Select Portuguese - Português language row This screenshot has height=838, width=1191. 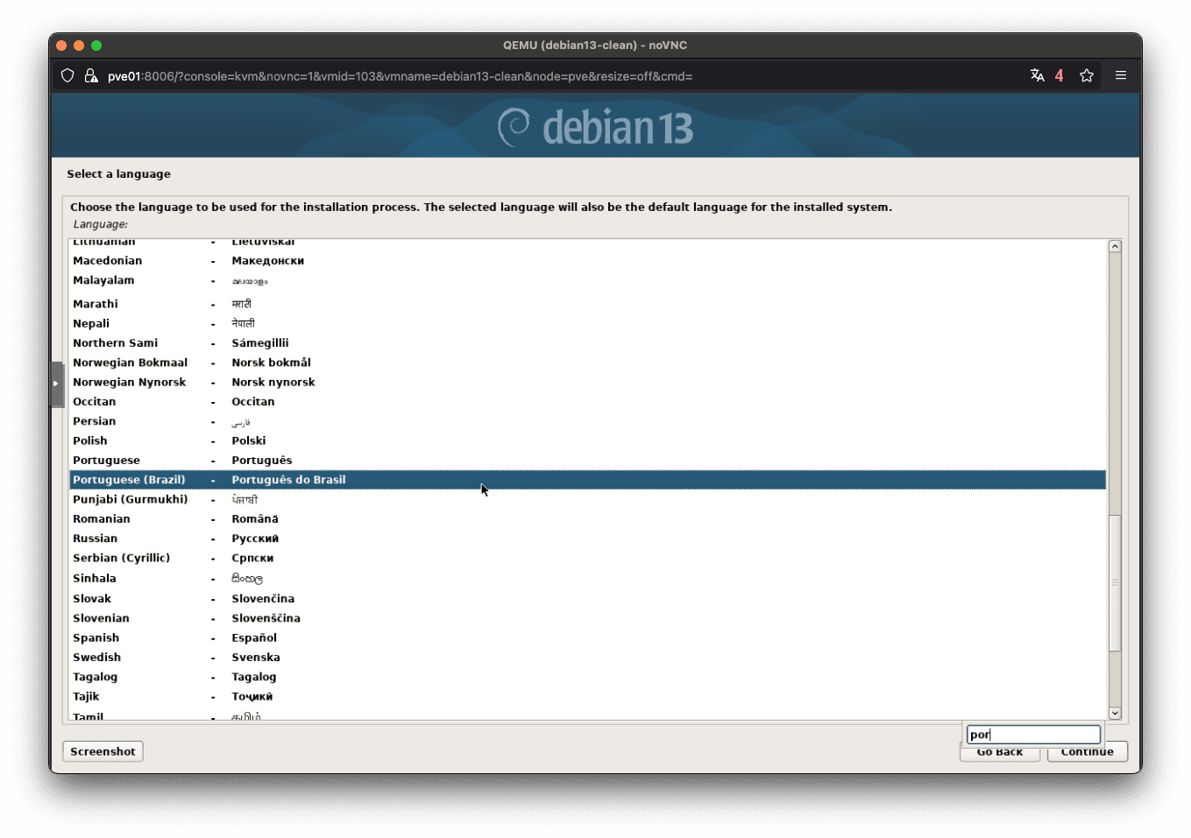tap(587, 461)
